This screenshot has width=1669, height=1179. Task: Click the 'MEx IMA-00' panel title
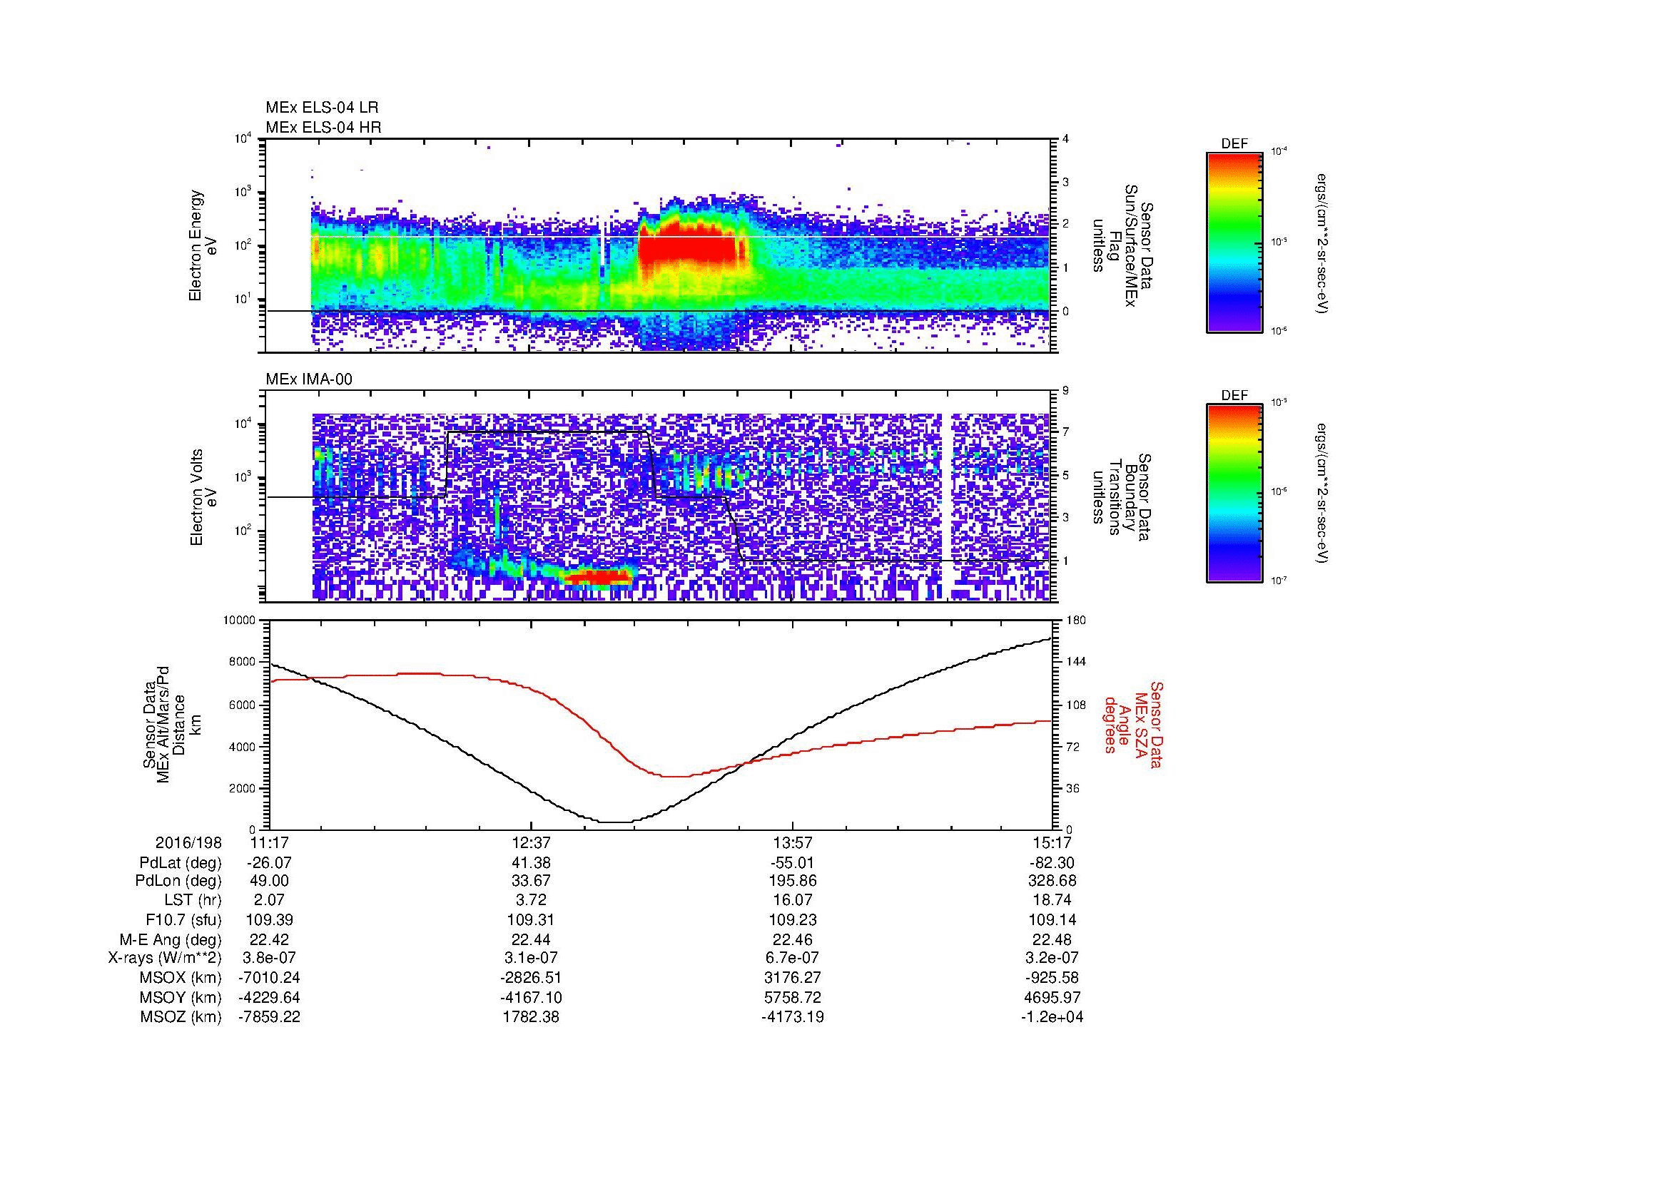[309, 379]
